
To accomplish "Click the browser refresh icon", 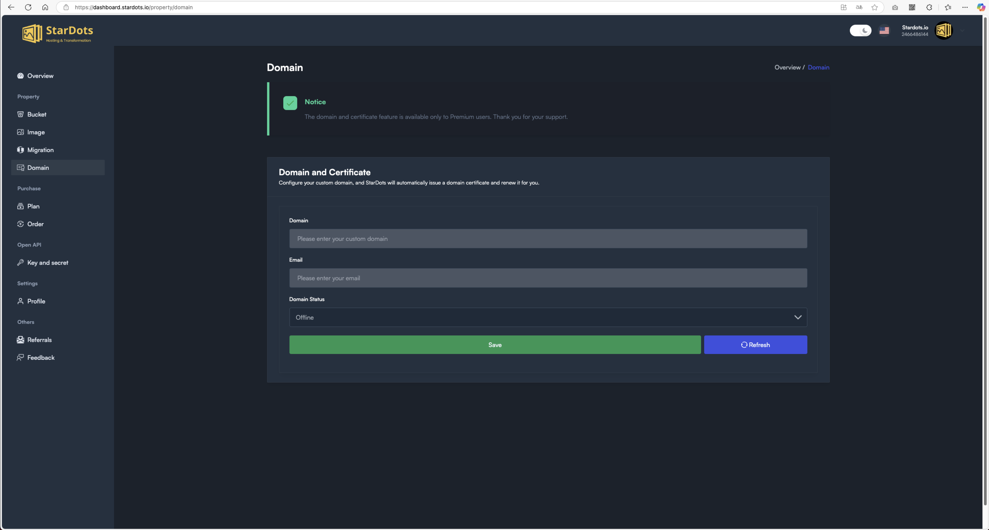I will [x=28, y=7].
